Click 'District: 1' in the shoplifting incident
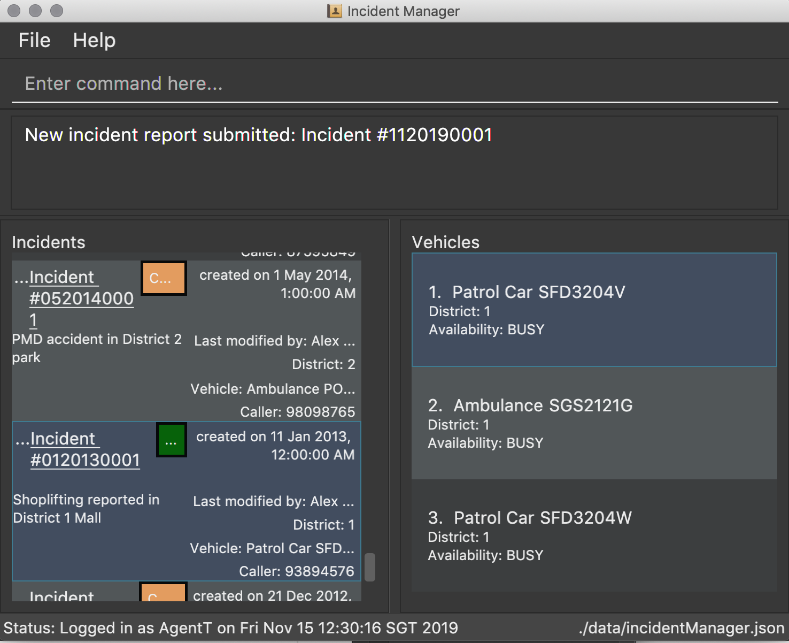This screenshot has height=643, width=789. (324, 525)
